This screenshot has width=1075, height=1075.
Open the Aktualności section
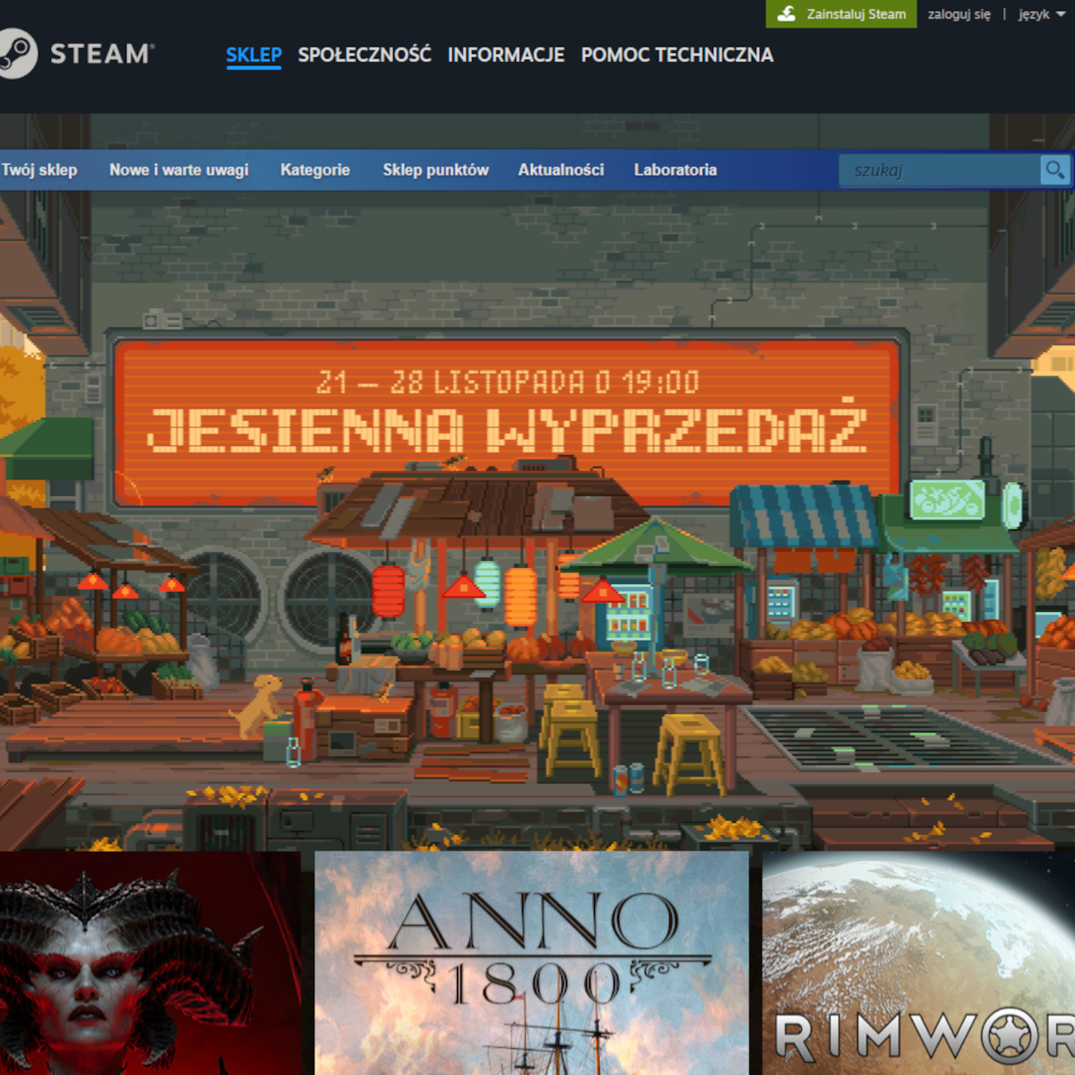pyautogui.click(x=562, y=169)
